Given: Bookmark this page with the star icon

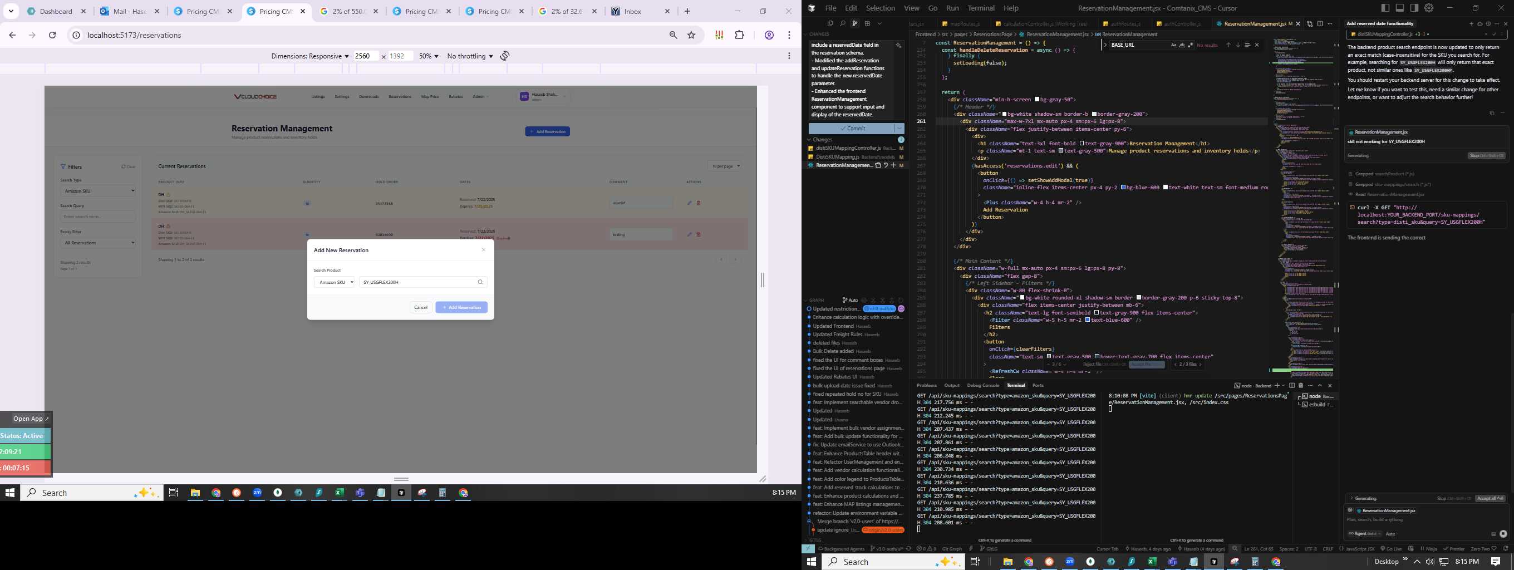Looking at the screenshot, I should coord(692,35).
